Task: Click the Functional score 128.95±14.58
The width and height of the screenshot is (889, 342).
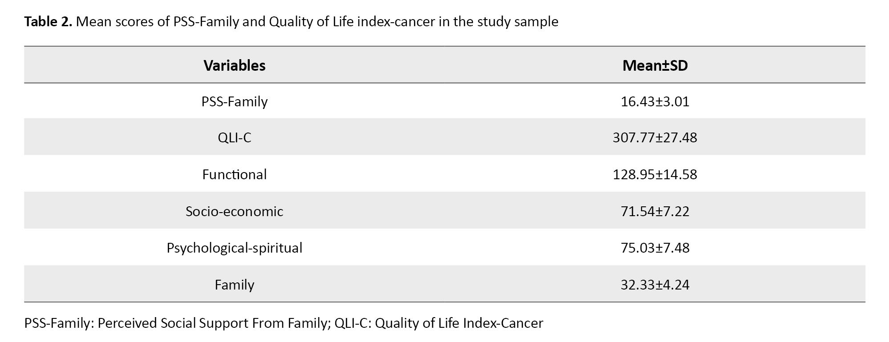Action: 655,174
